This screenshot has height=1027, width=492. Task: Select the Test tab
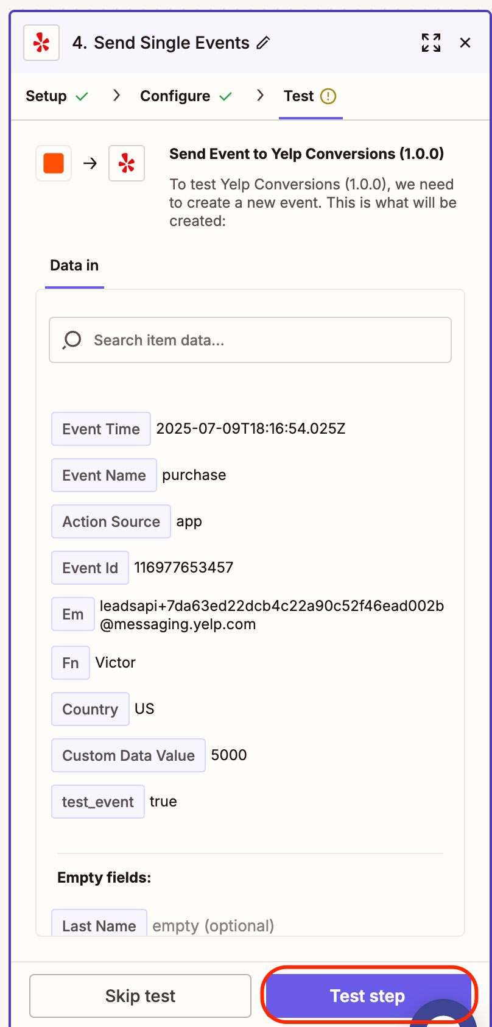click(x=298, y=96)
